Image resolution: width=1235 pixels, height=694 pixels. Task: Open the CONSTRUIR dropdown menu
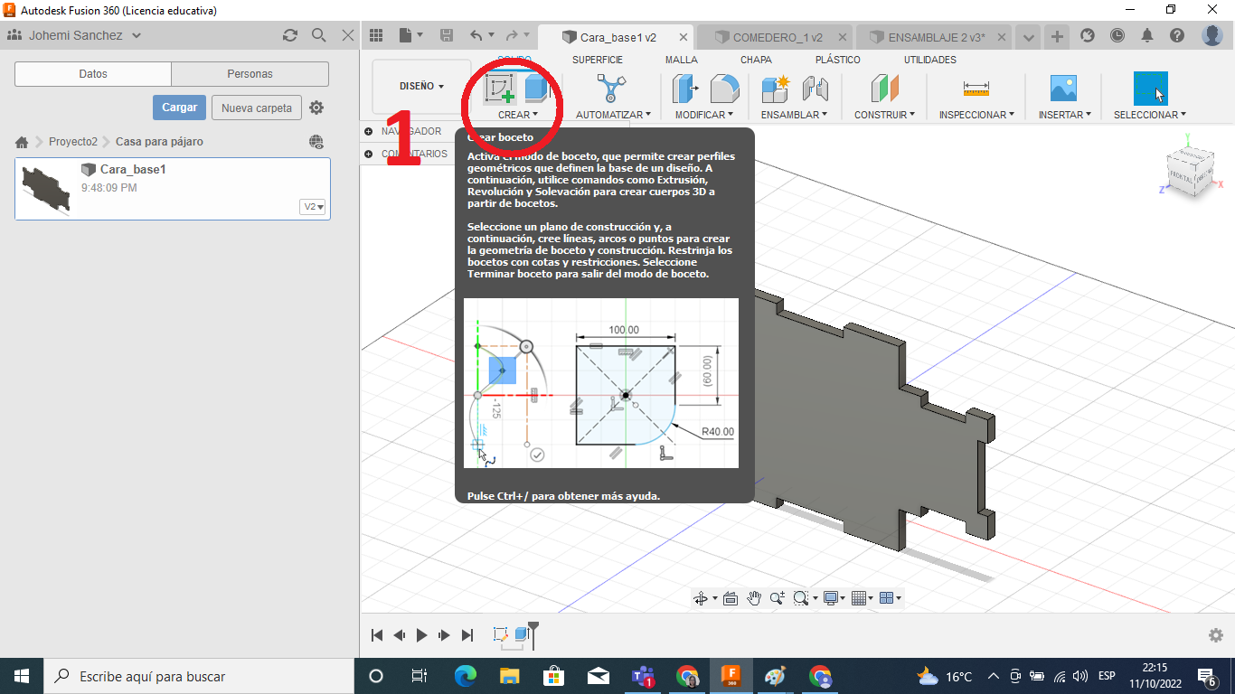pyautogui.click(x=885, y=115)
